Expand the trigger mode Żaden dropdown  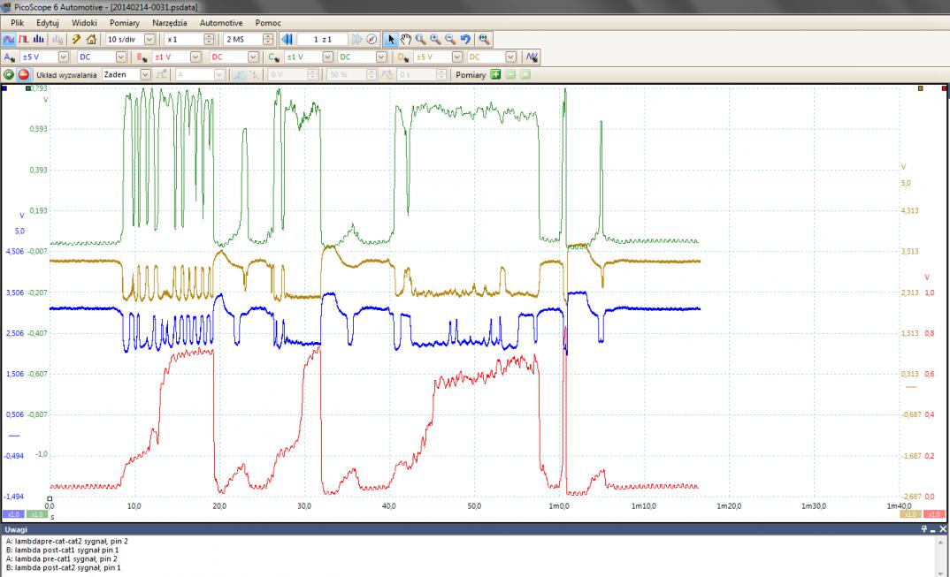click(147, 75)
